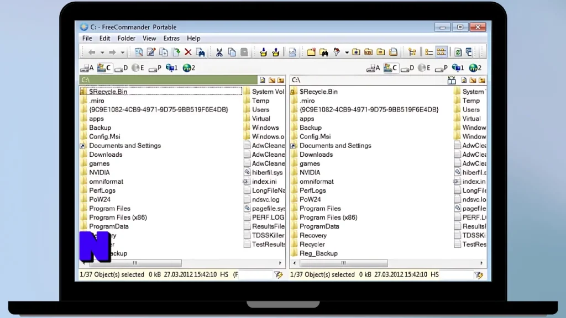The image size is (566, 318).
Task: Open the Filter dropdown arrow
Action: coord(347,52)
